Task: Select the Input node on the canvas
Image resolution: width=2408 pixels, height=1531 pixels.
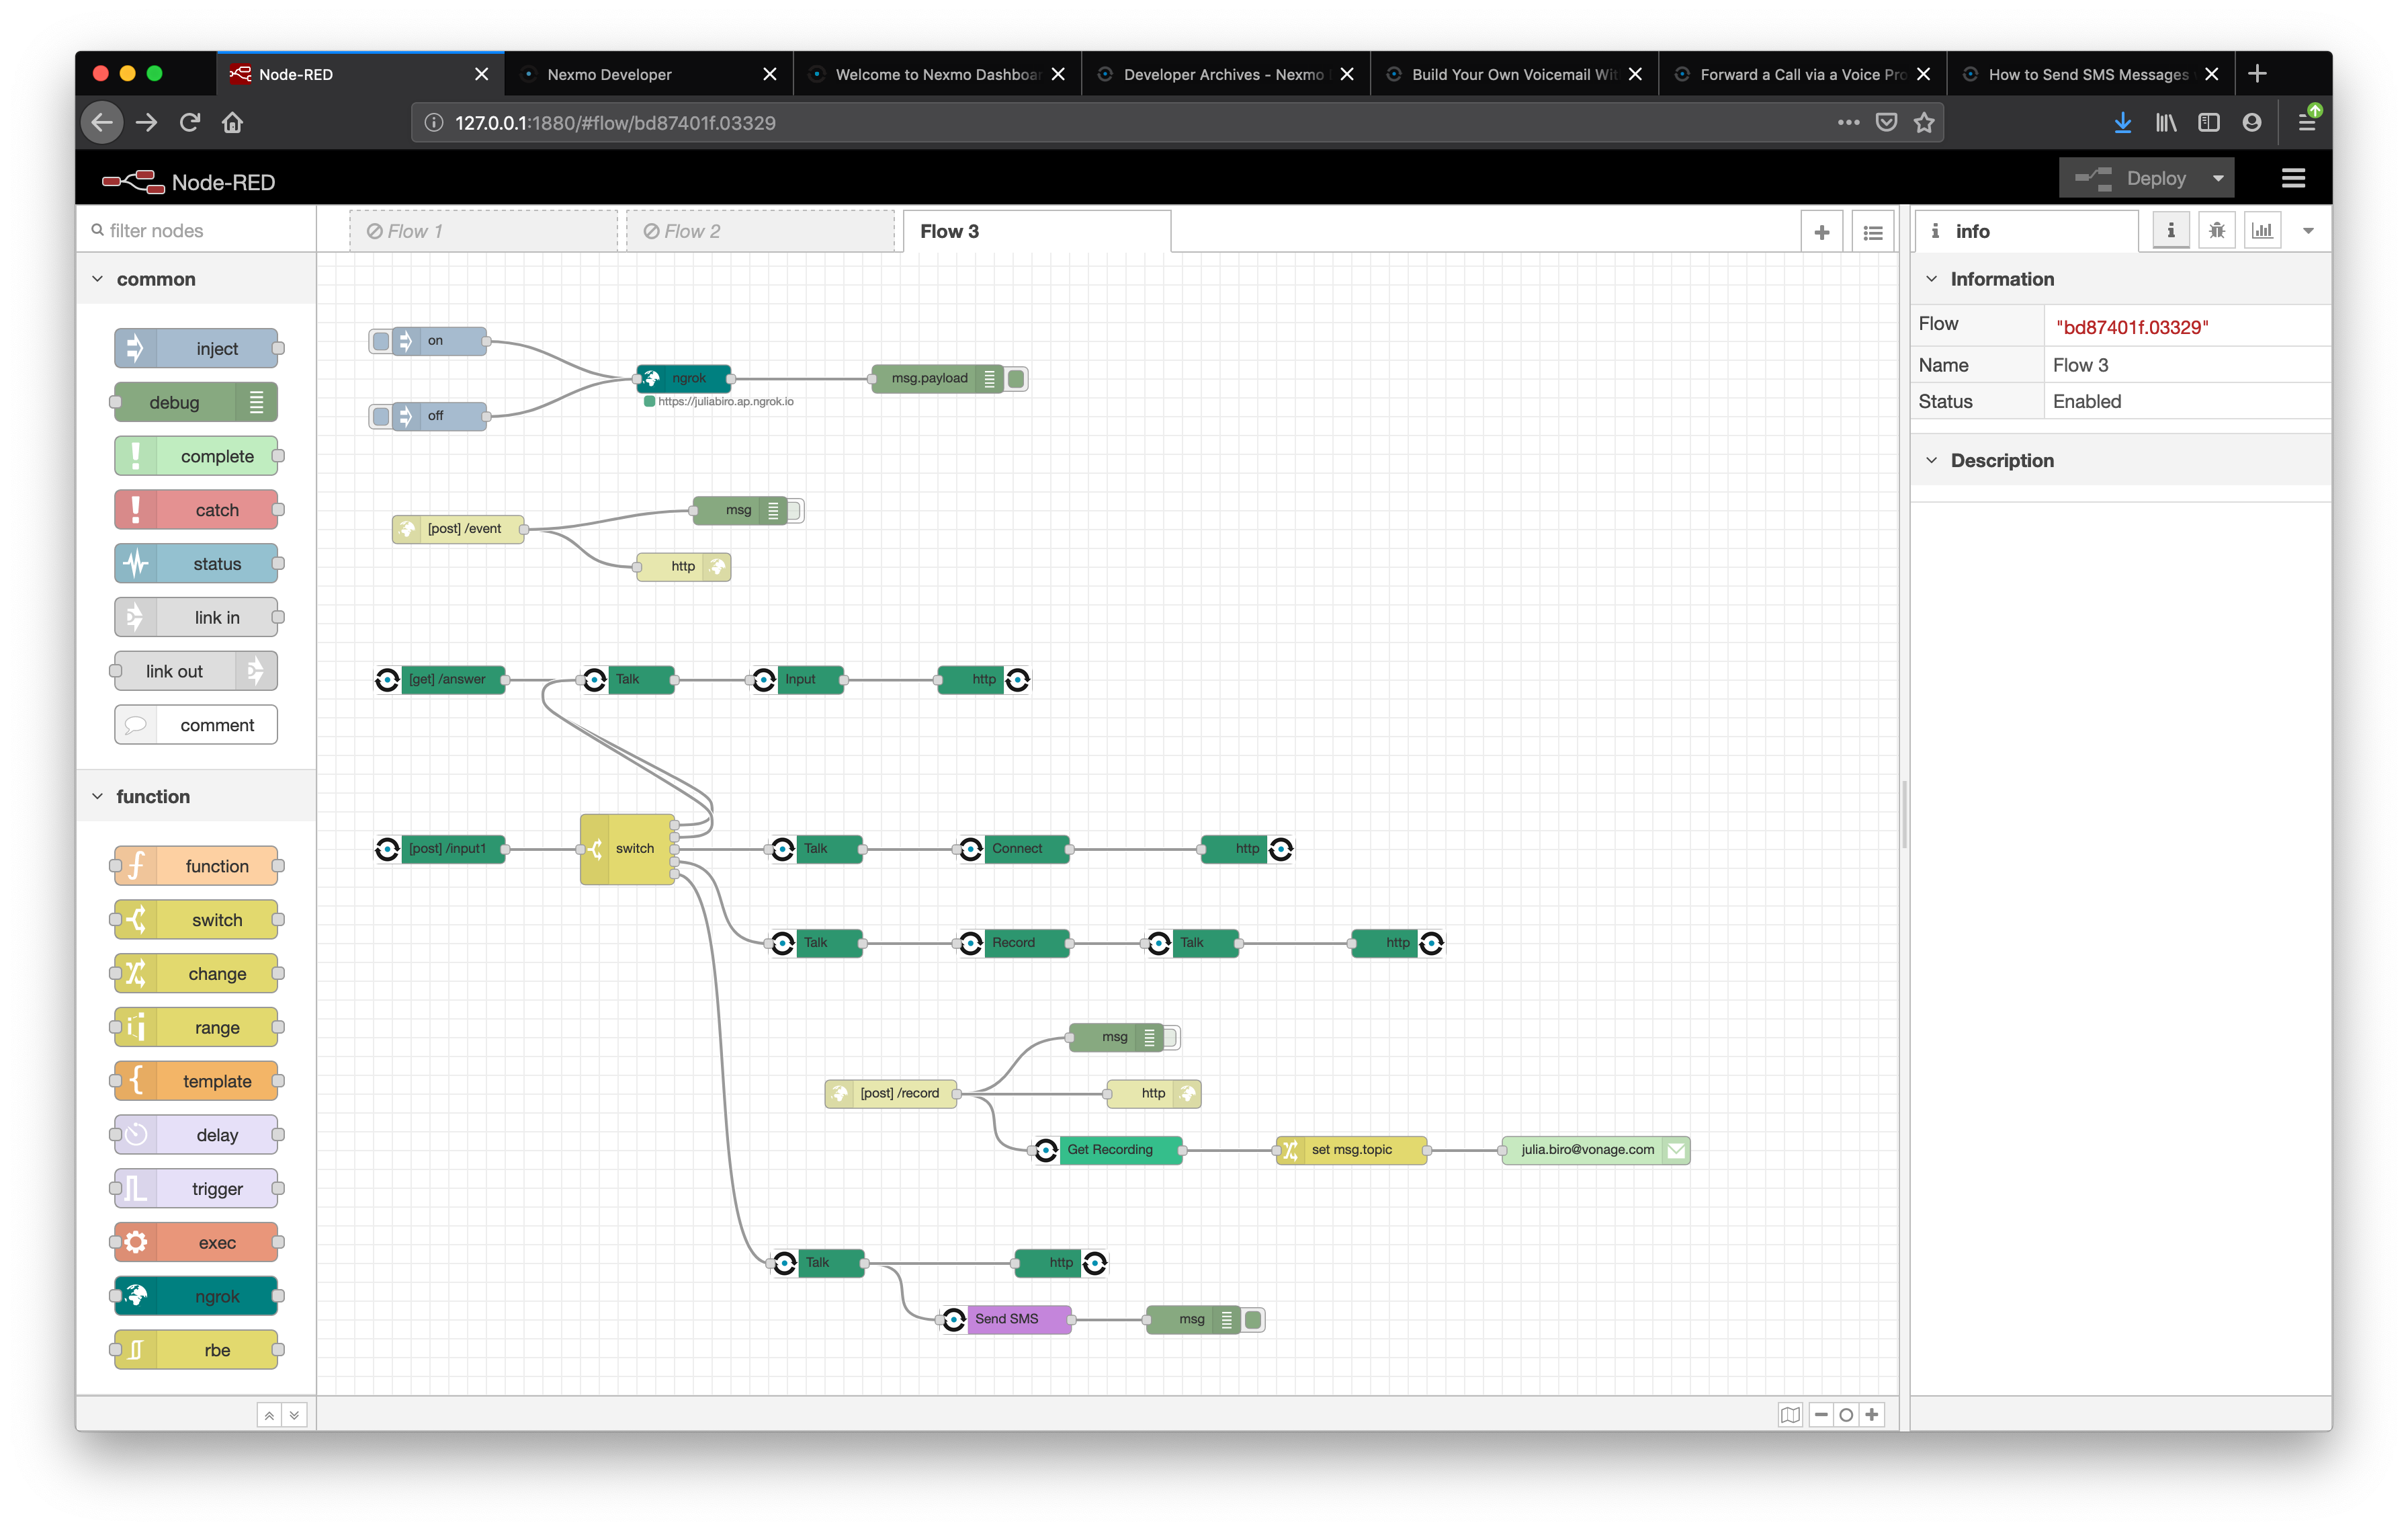Action: coord(798,680)
